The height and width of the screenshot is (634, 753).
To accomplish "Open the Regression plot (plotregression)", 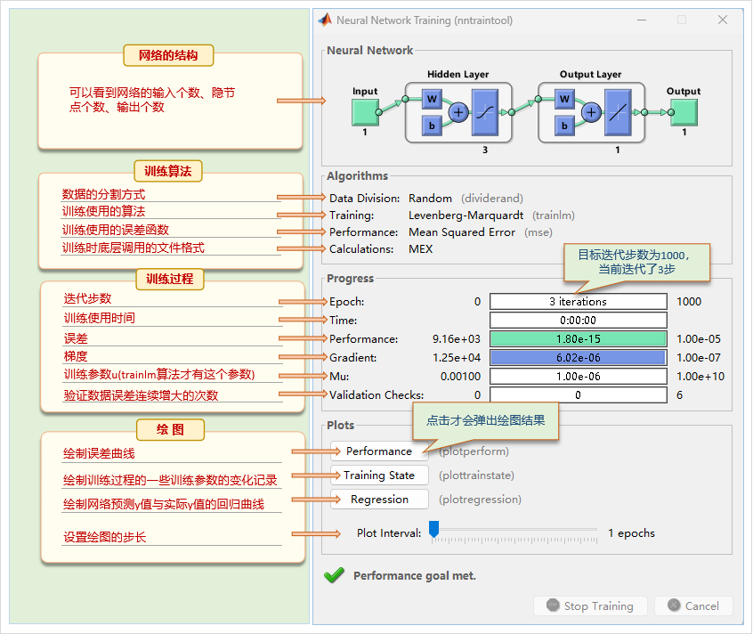I will coord(379,500).
